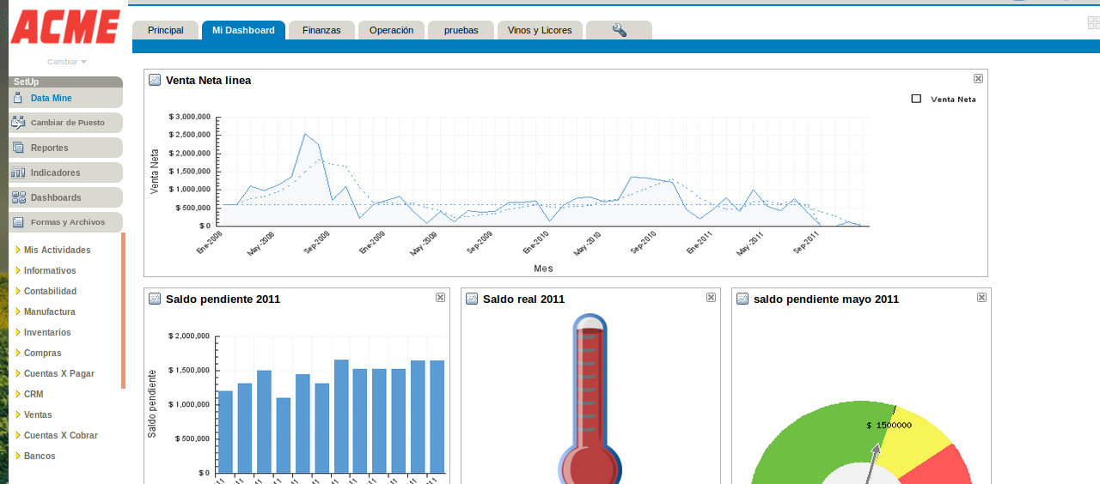The image size is (1100, 484).
Task: Switch to the pruebas tab
Action: [x=461, y=30]
